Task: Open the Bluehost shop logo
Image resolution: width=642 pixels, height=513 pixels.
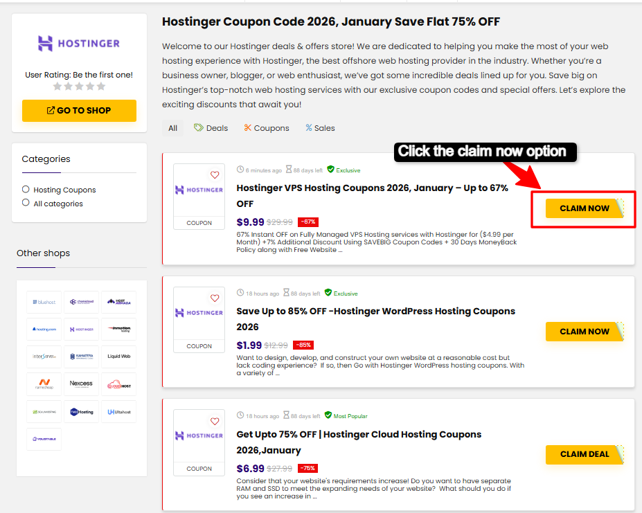Action: pos(44,302)
